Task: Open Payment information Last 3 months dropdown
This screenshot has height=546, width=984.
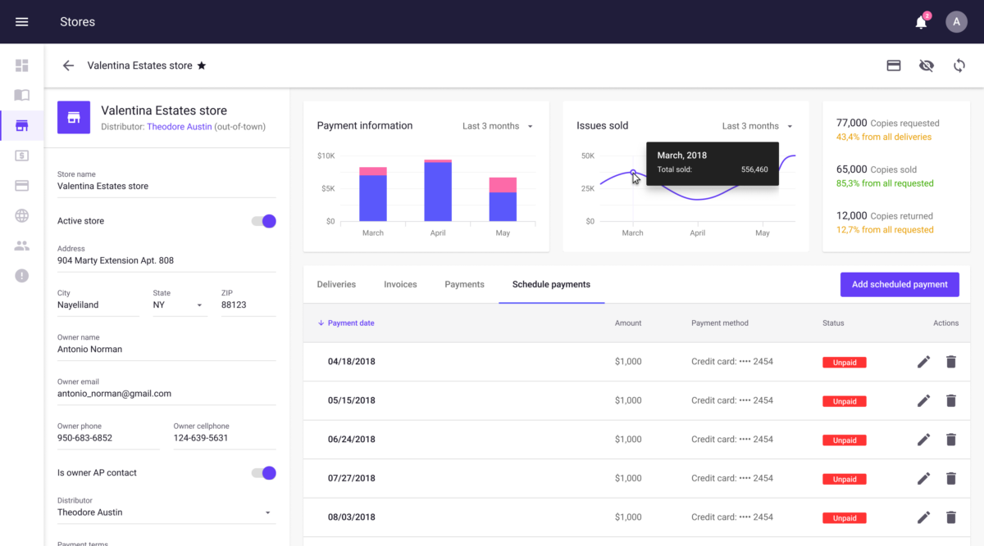Action: pyautogui.click(x=498, y=126)
